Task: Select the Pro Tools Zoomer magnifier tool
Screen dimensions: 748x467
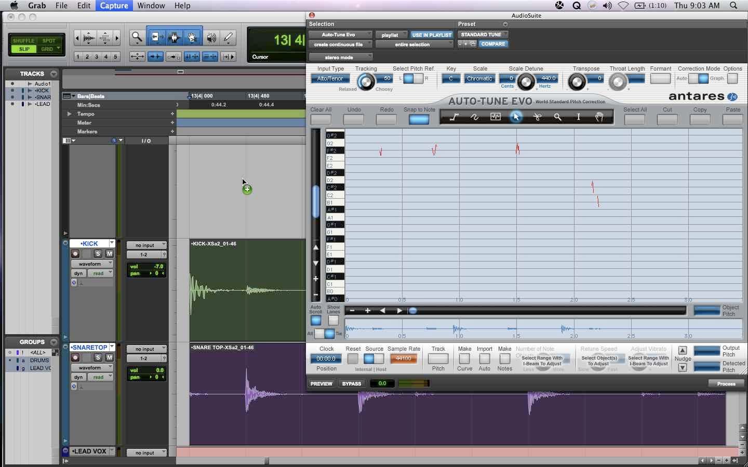Action: 137,37
